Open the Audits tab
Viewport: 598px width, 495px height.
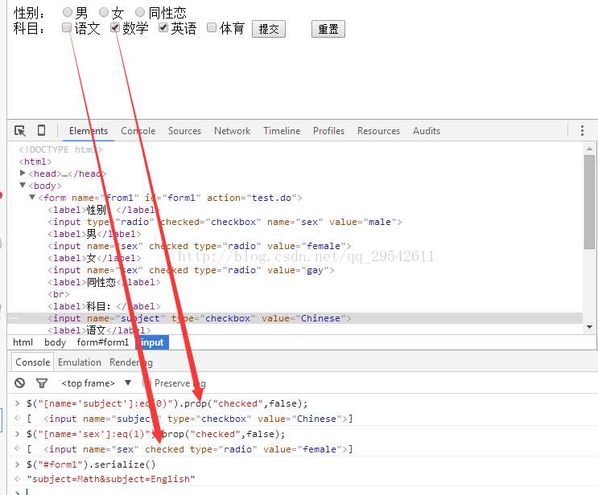coord(427,131)
